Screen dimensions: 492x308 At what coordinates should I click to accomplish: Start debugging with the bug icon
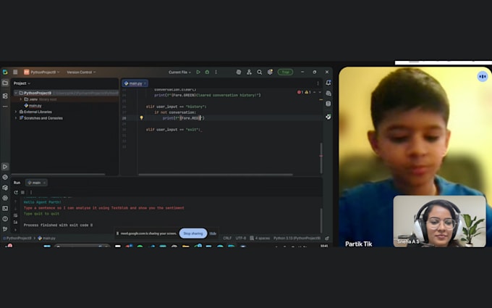point(207,72)
